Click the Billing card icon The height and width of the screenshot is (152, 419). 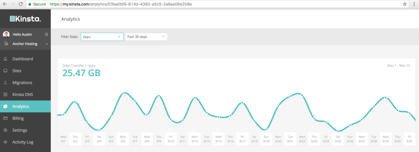pos(5,118)
